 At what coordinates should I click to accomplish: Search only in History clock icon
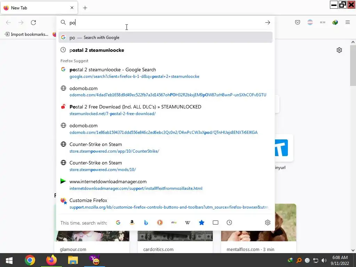(x=229, y=222)
